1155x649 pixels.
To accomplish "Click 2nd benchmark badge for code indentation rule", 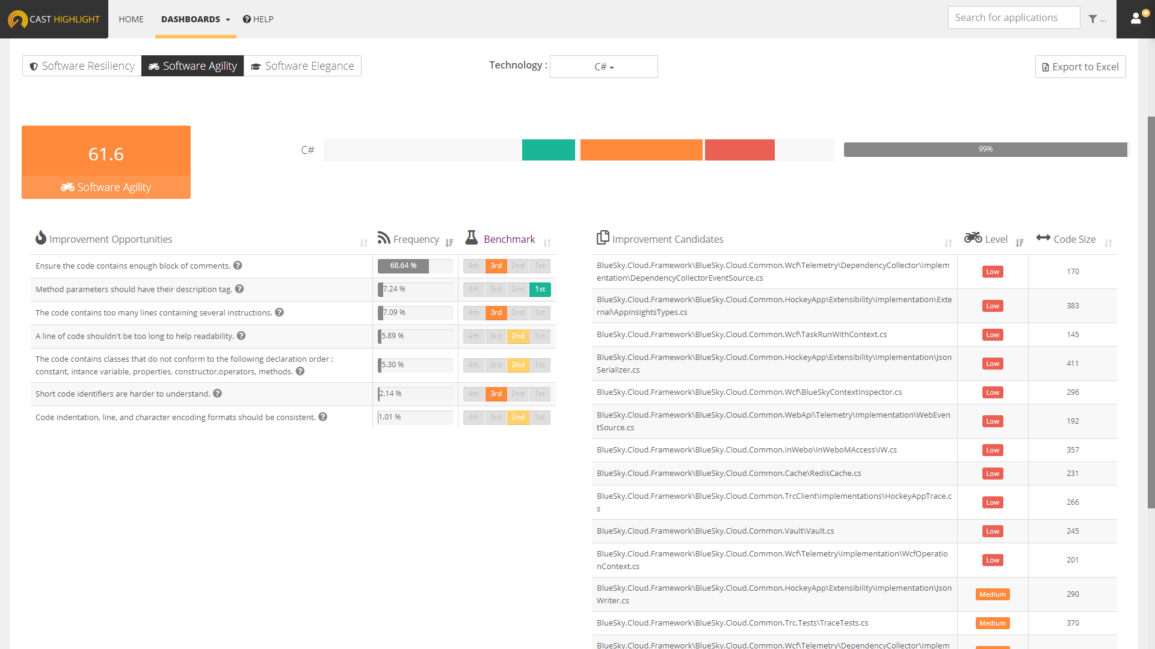I will click(x=518, y=417).
